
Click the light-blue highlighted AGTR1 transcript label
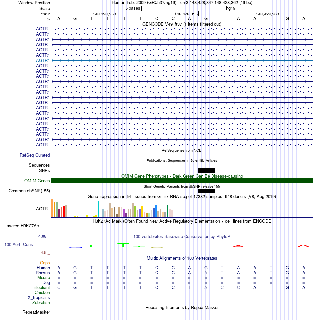coord(43,60)
